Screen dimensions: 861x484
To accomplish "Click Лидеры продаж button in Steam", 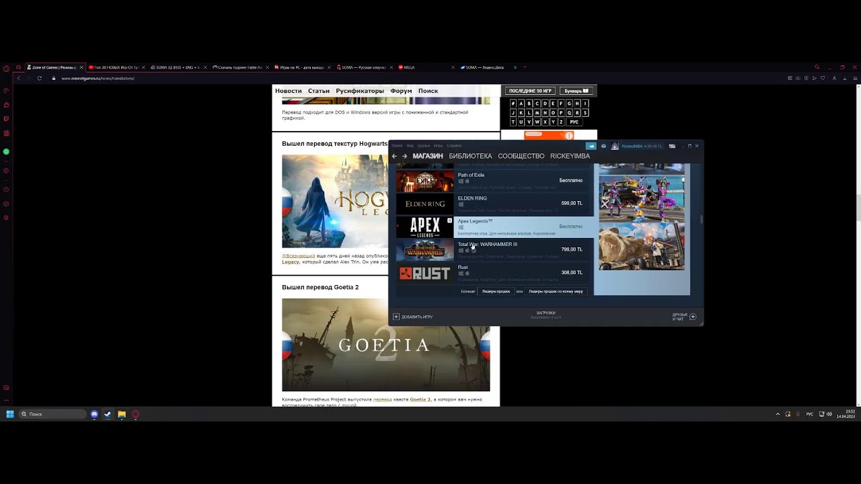I will coord(496,291).
